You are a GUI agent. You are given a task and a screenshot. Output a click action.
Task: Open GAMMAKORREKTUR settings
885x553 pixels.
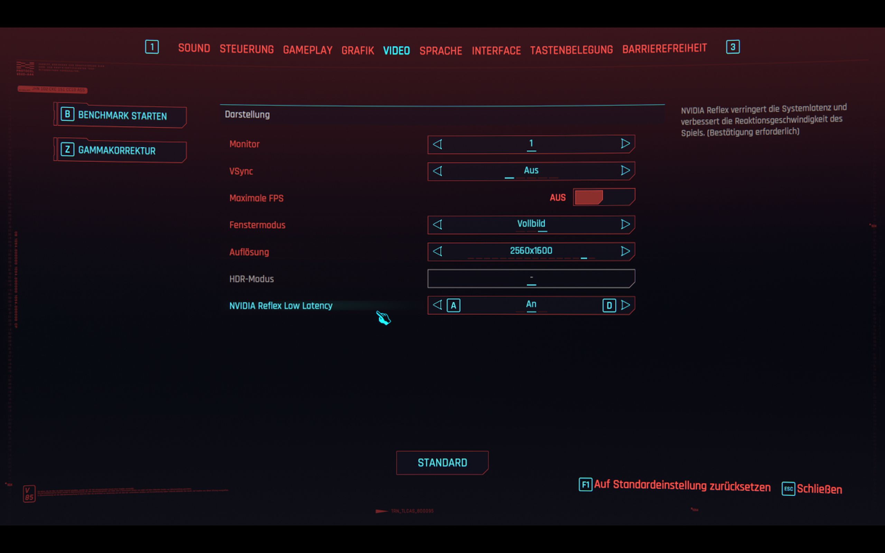[116, 150]
